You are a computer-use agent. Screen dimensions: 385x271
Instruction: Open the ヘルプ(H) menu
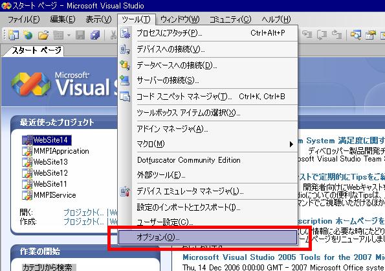pos(276,19)
